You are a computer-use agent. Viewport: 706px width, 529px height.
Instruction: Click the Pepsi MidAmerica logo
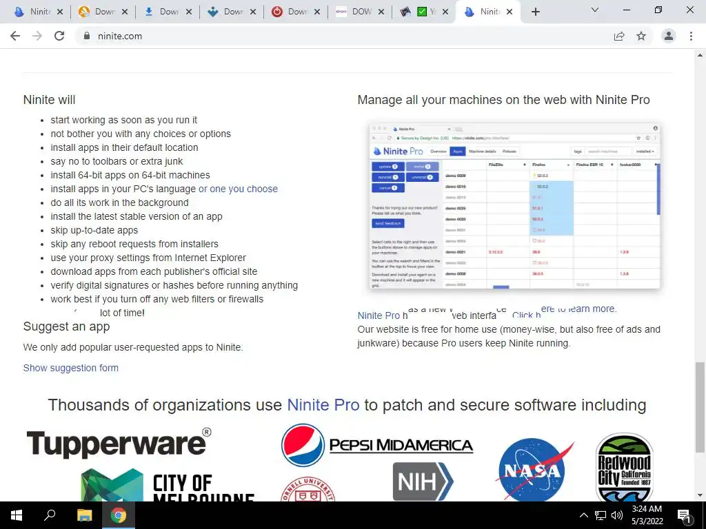click(377, 445)
